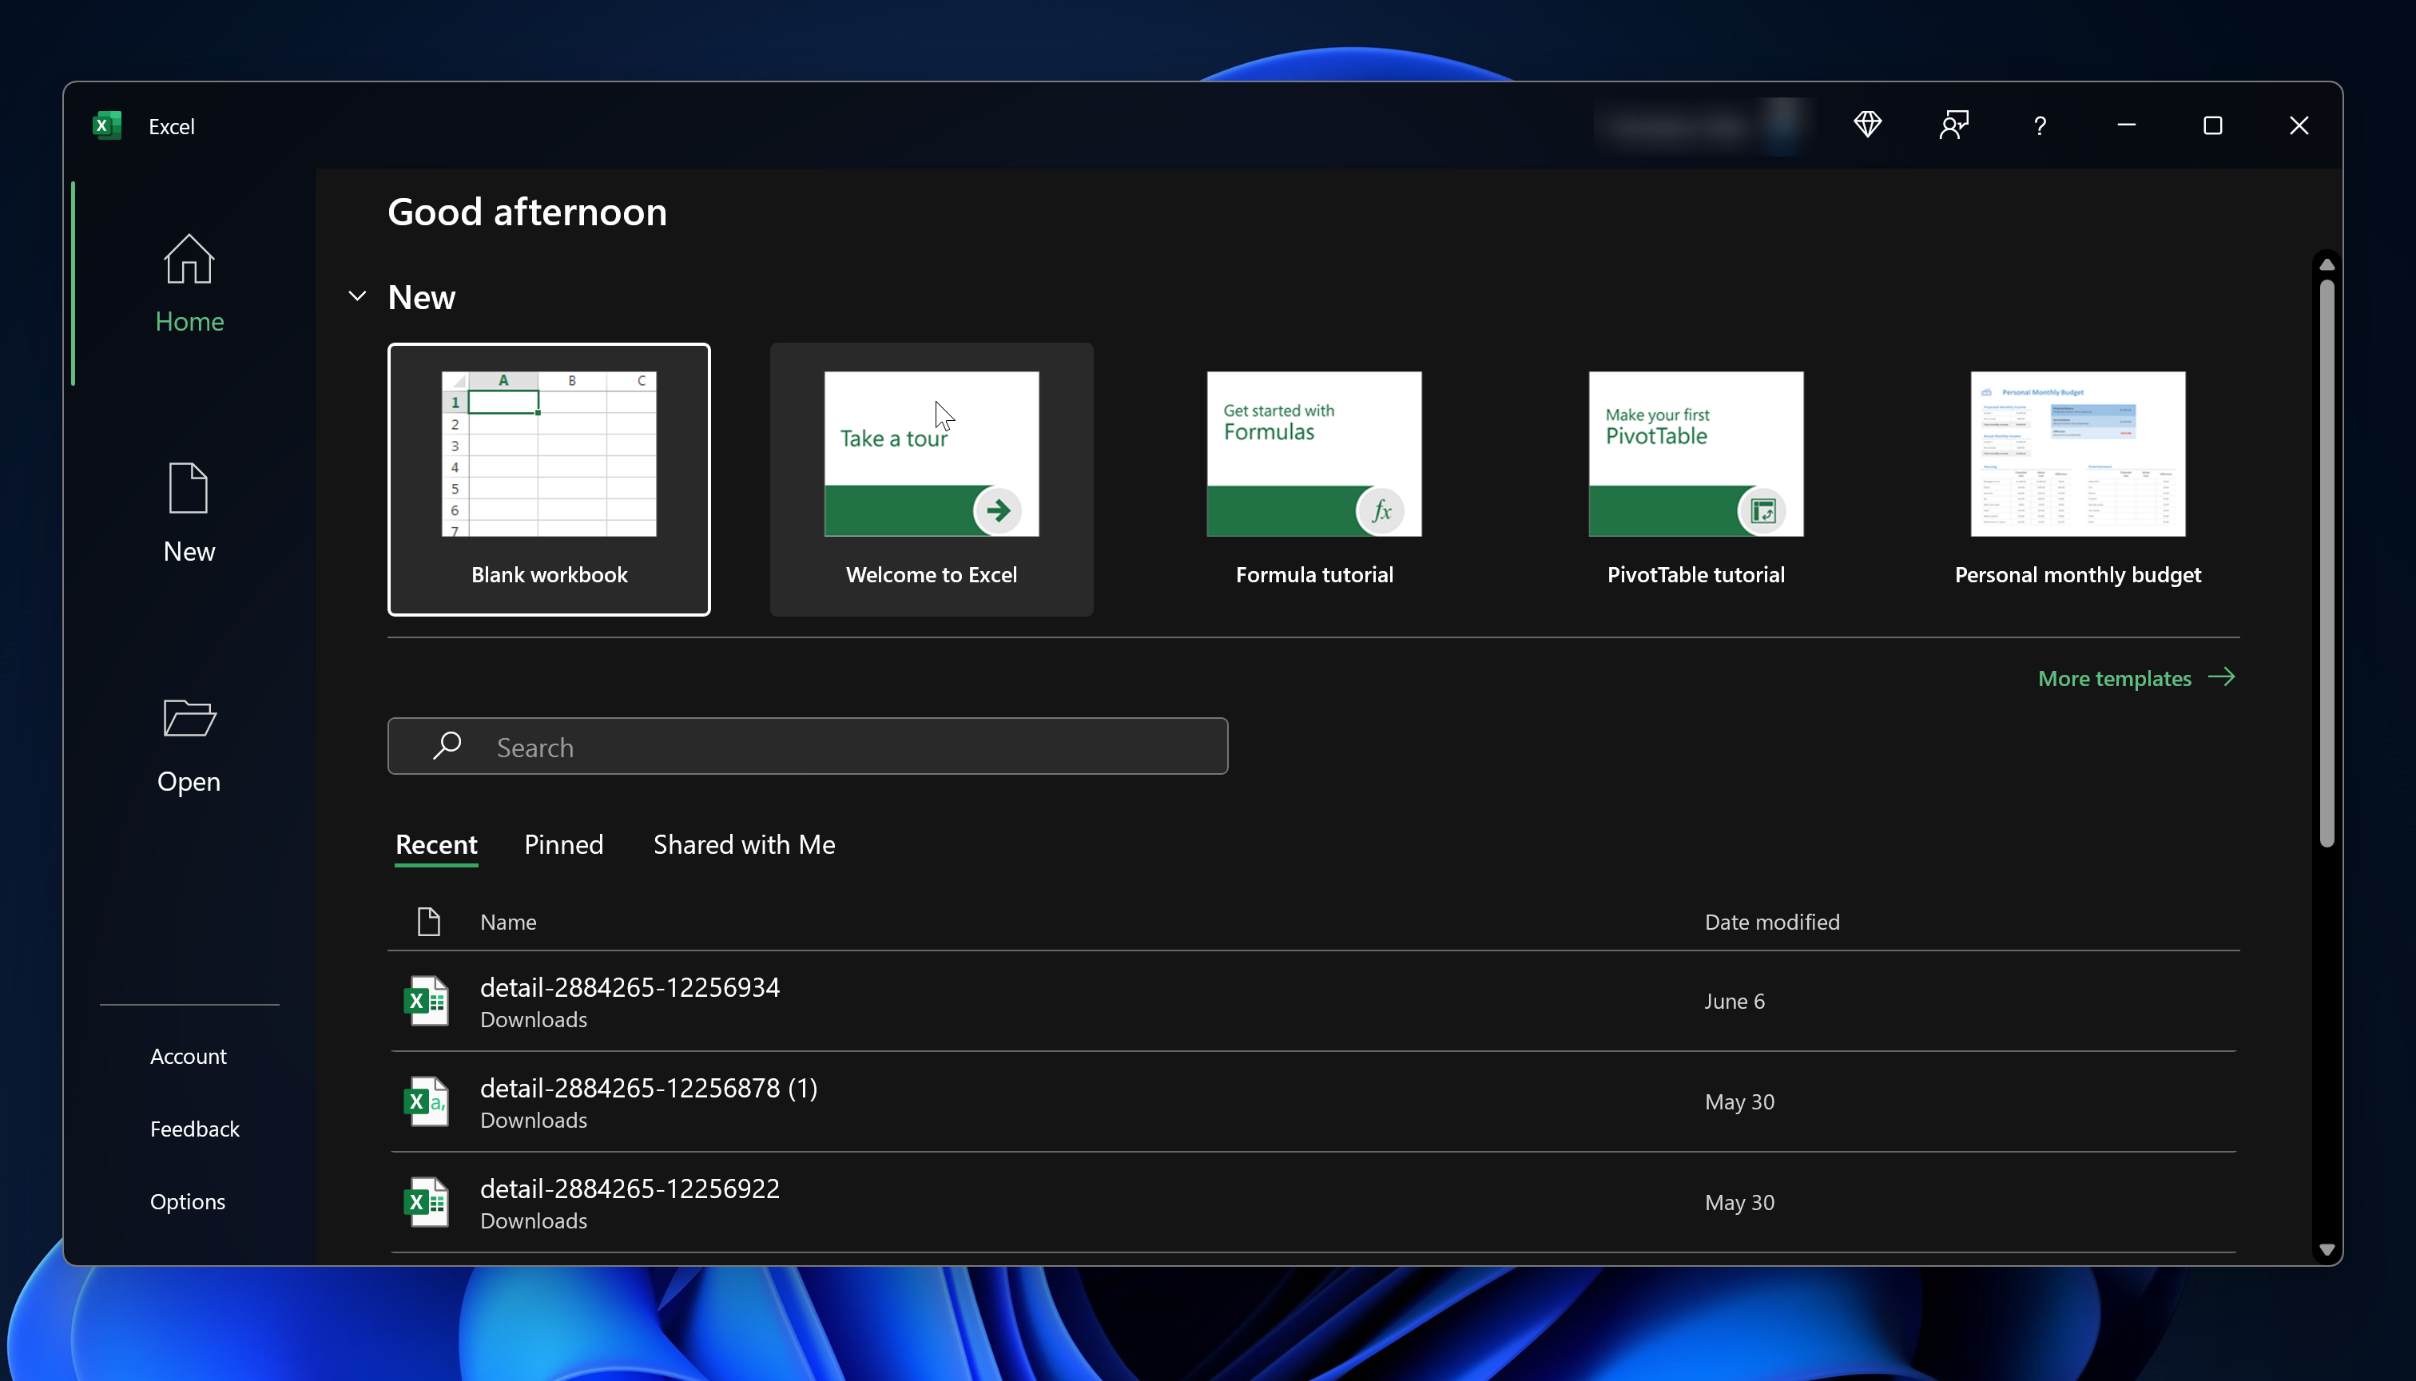Switch to the Pinned tab
Screen dimensions: 2416x1381
[563, 844]
